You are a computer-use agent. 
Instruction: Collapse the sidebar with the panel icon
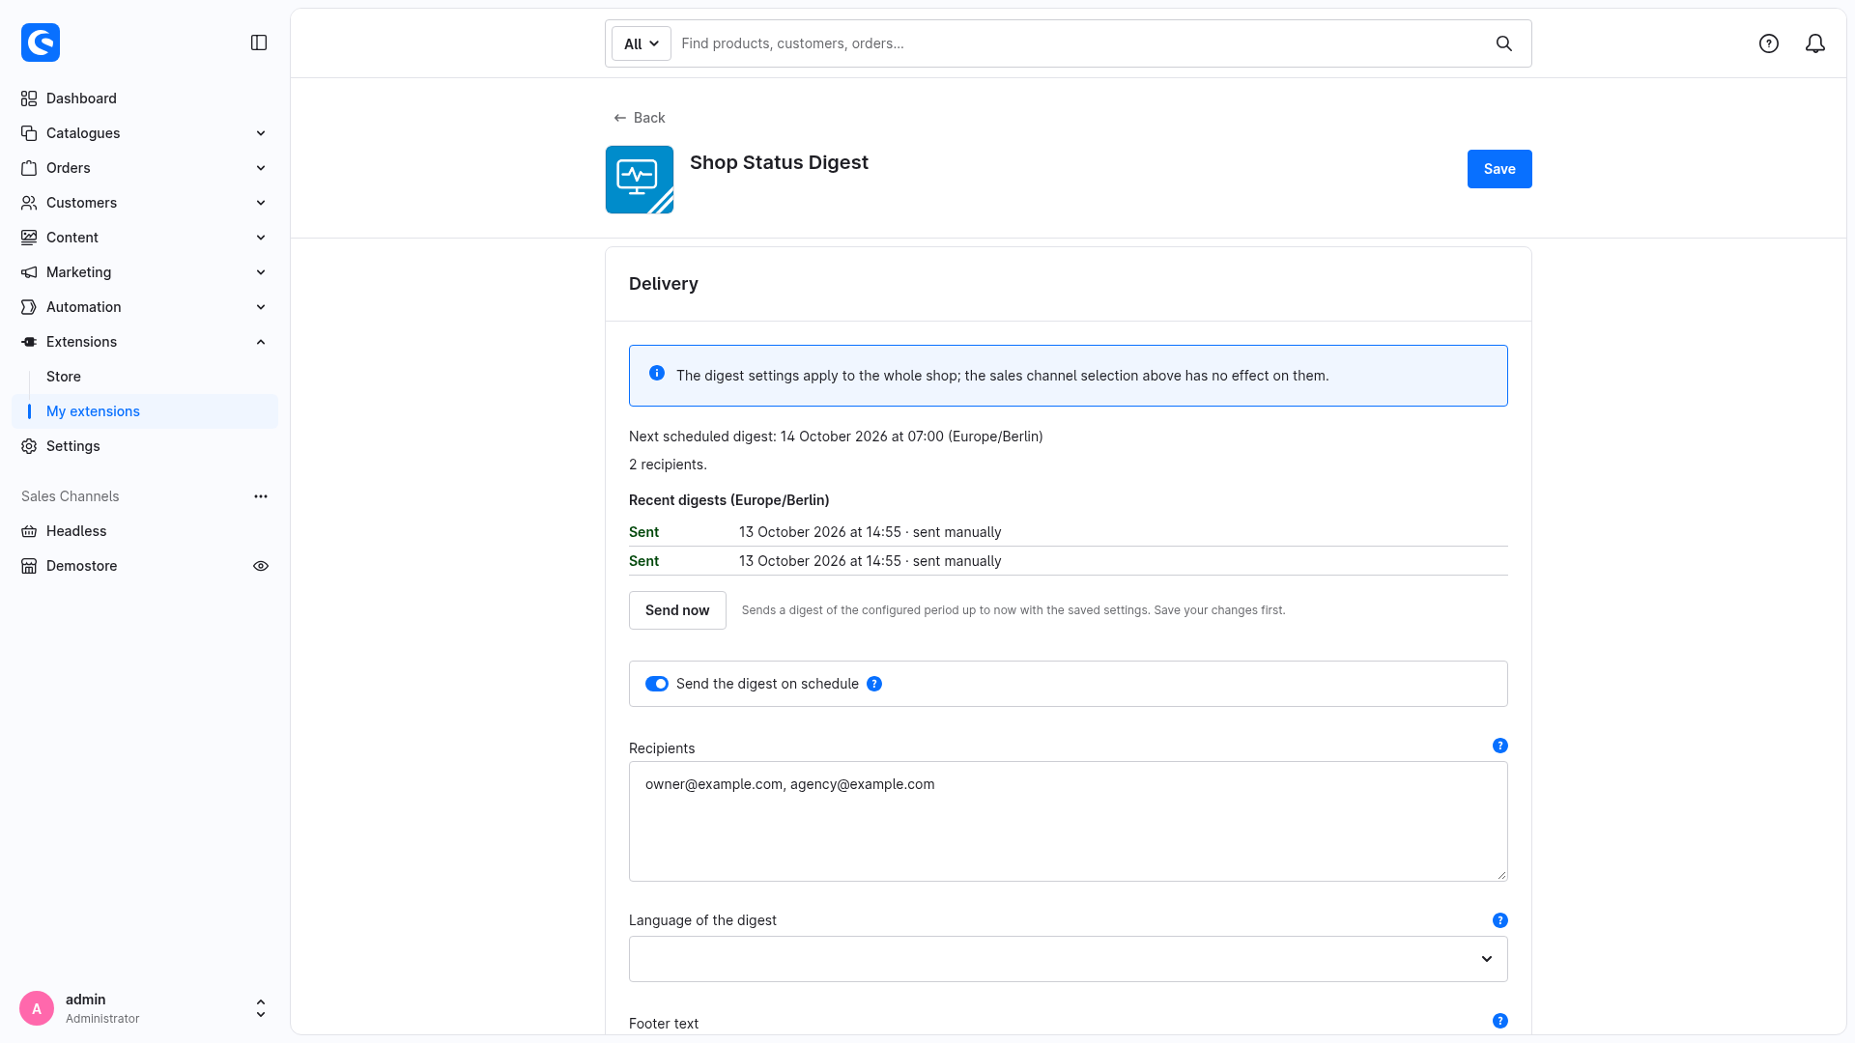click(259, 42)
